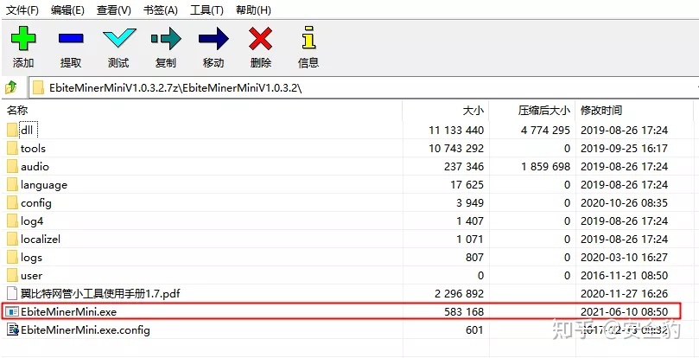Click the folder icon in address bar
This screenshot has width=699, height=358.
click(x=39, y=87)
